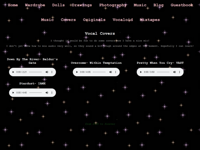
Task: Open the Photography page
Action: point(113,5)
